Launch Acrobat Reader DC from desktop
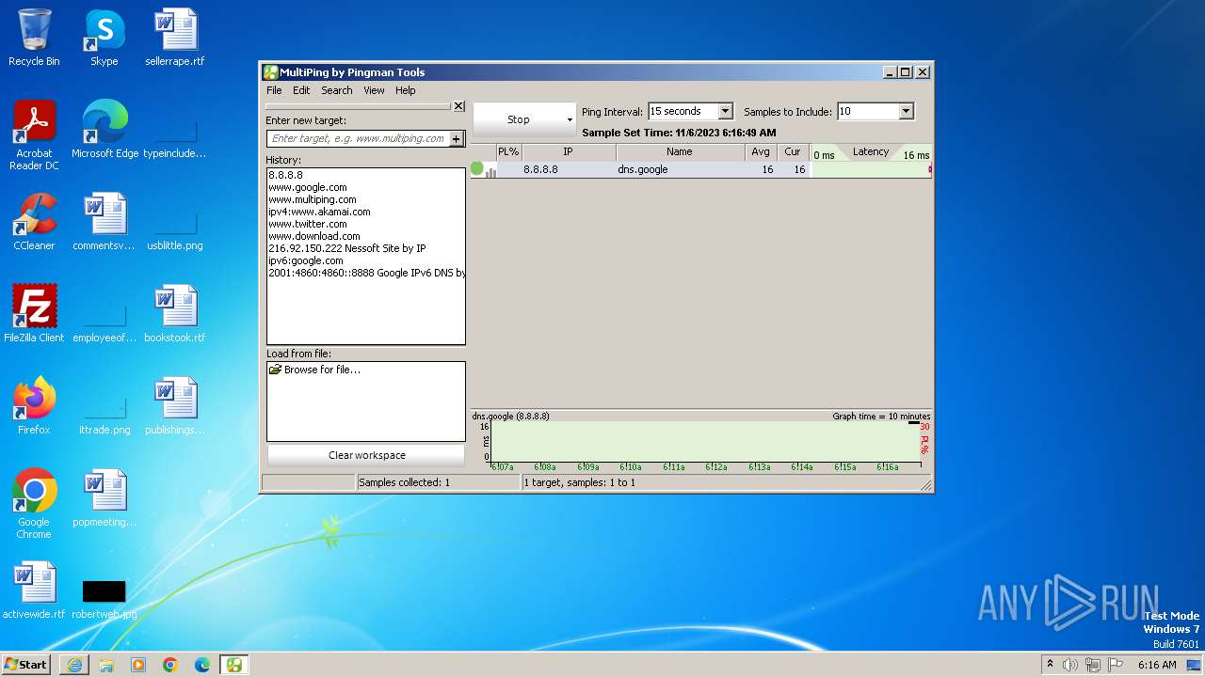 point(34,135)
